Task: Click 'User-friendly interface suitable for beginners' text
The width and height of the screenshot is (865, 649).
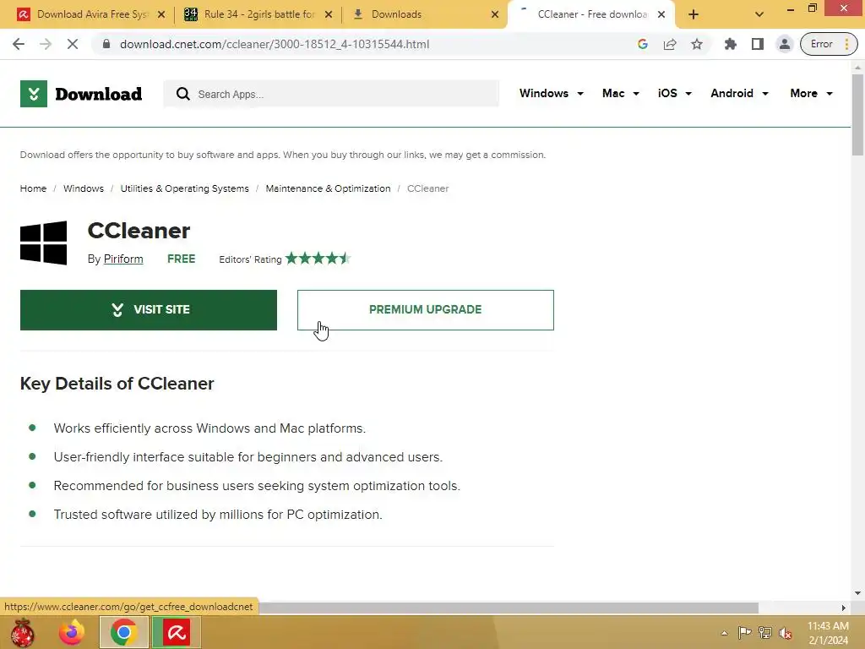Action: [x=248, y=457]
